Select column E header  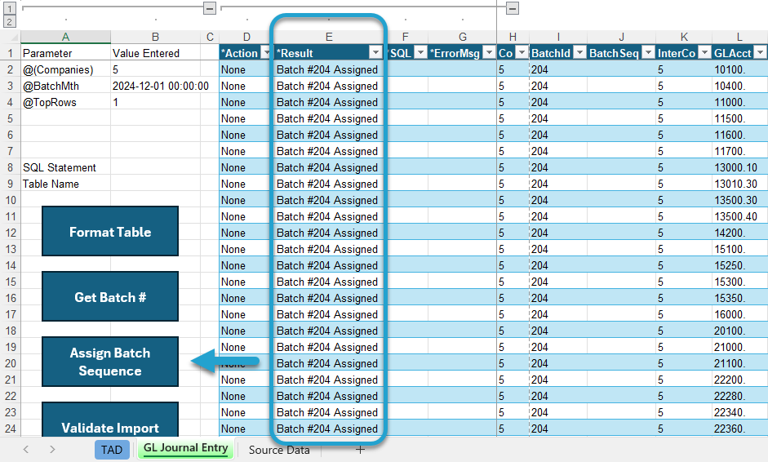tap(329, 38)
